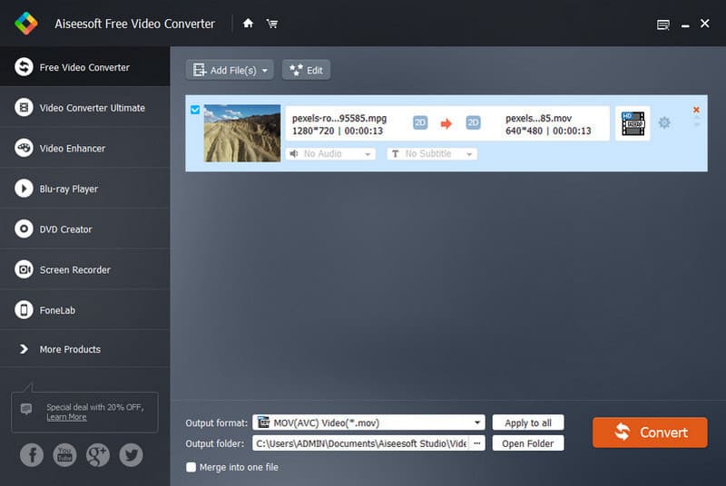Expand the Output format combo box

[477, 423]
